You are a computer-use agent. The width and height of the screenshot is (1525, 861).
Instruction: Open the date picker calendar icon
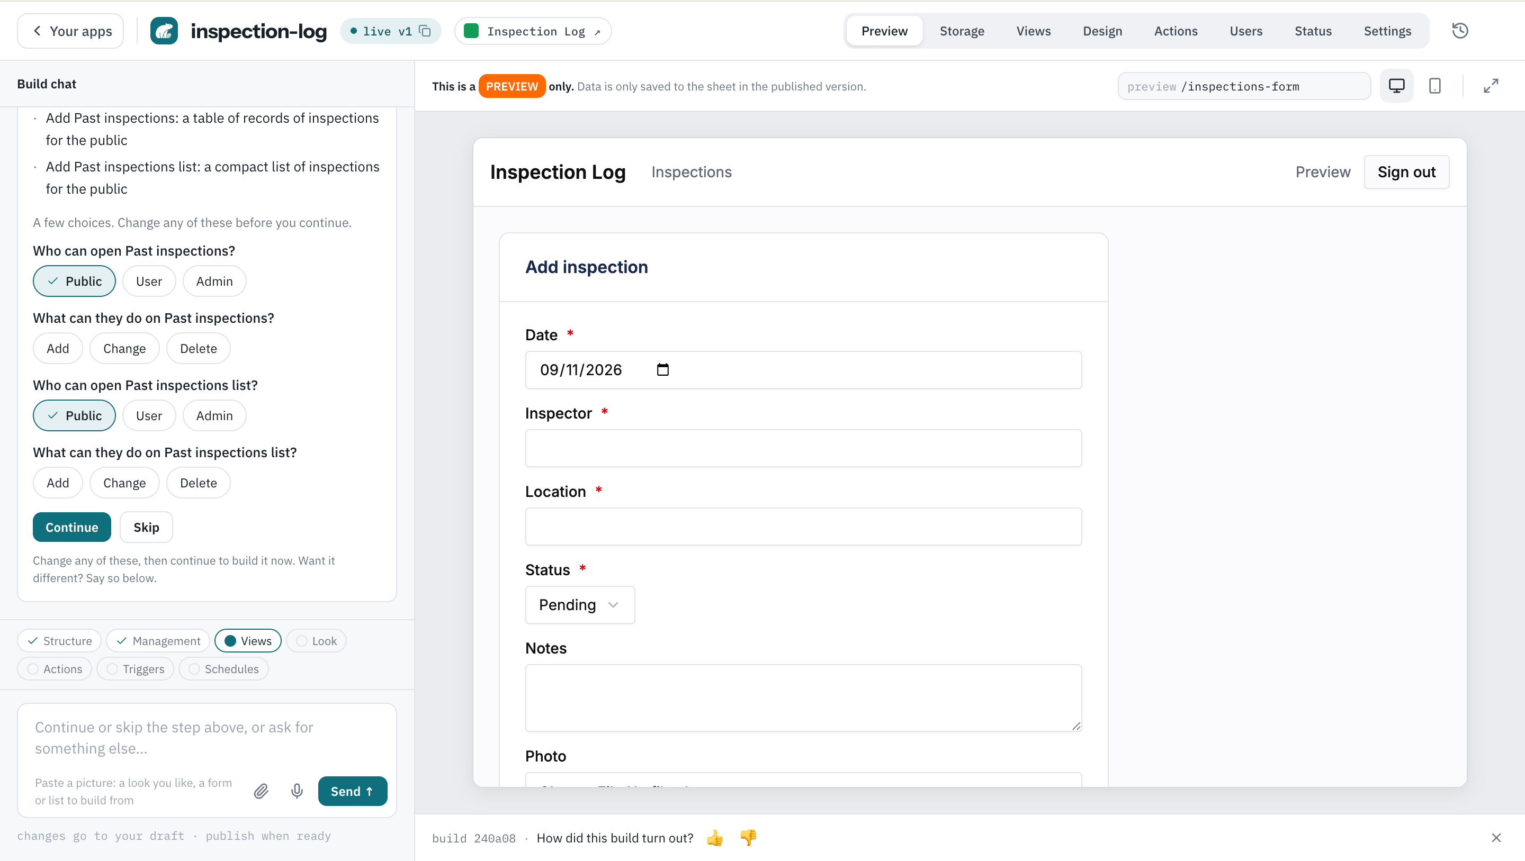pyautogui.click(x=662, y=370)
